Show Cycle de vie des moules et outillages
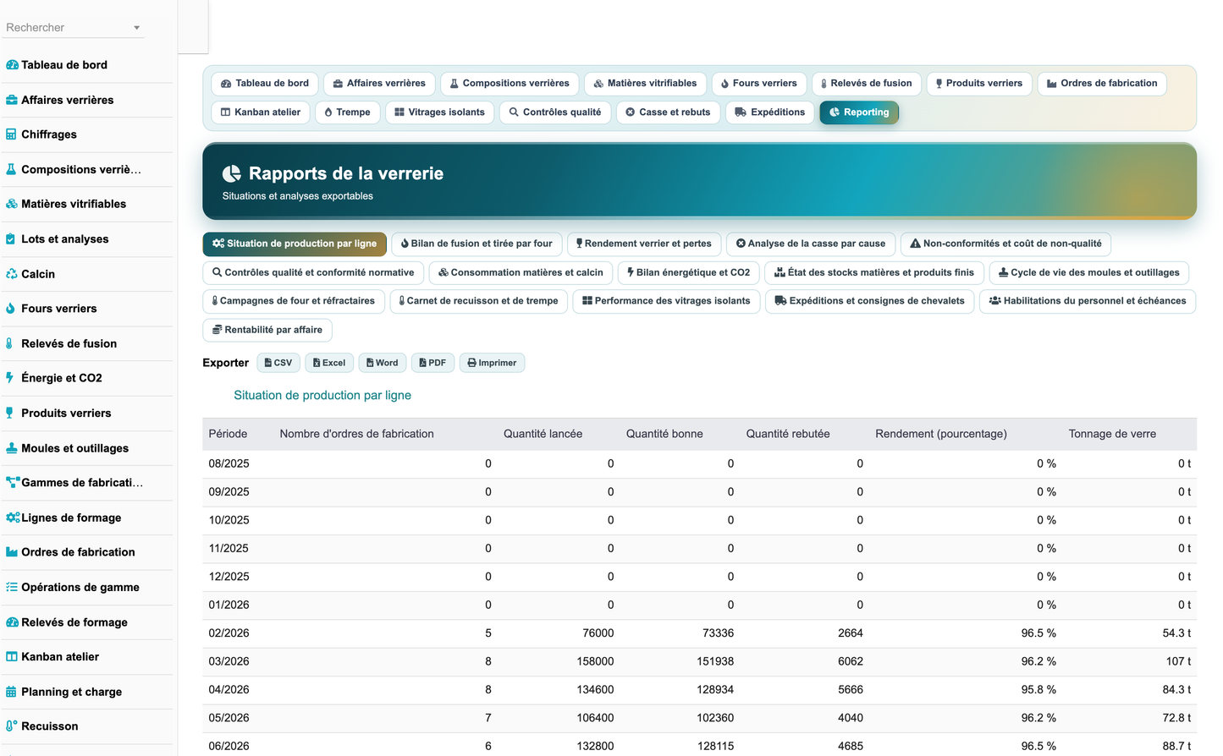 (x=1089, y=273)
